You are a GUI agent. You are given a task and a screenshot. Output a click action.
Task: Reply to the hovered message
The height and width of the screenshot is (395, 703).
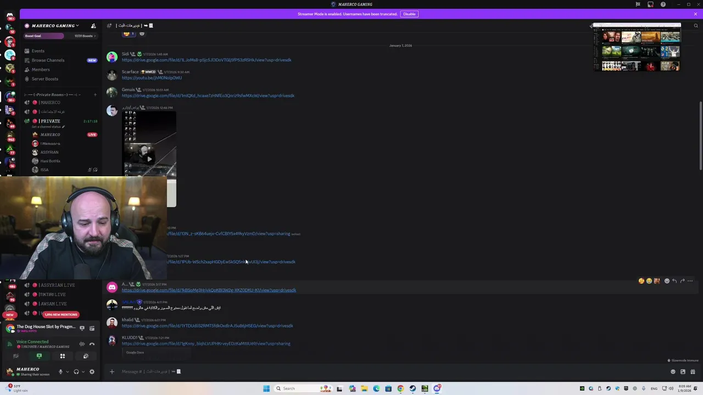[674, 281]
